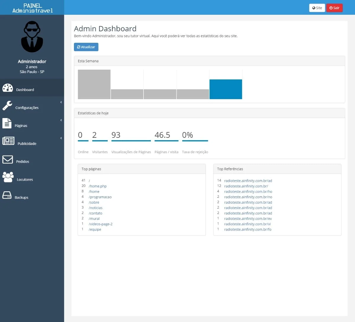Click the Pedidos envelope icon

click(8, 159)
